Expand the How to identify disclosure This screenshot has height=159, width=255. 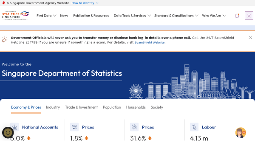click(85, 3)
